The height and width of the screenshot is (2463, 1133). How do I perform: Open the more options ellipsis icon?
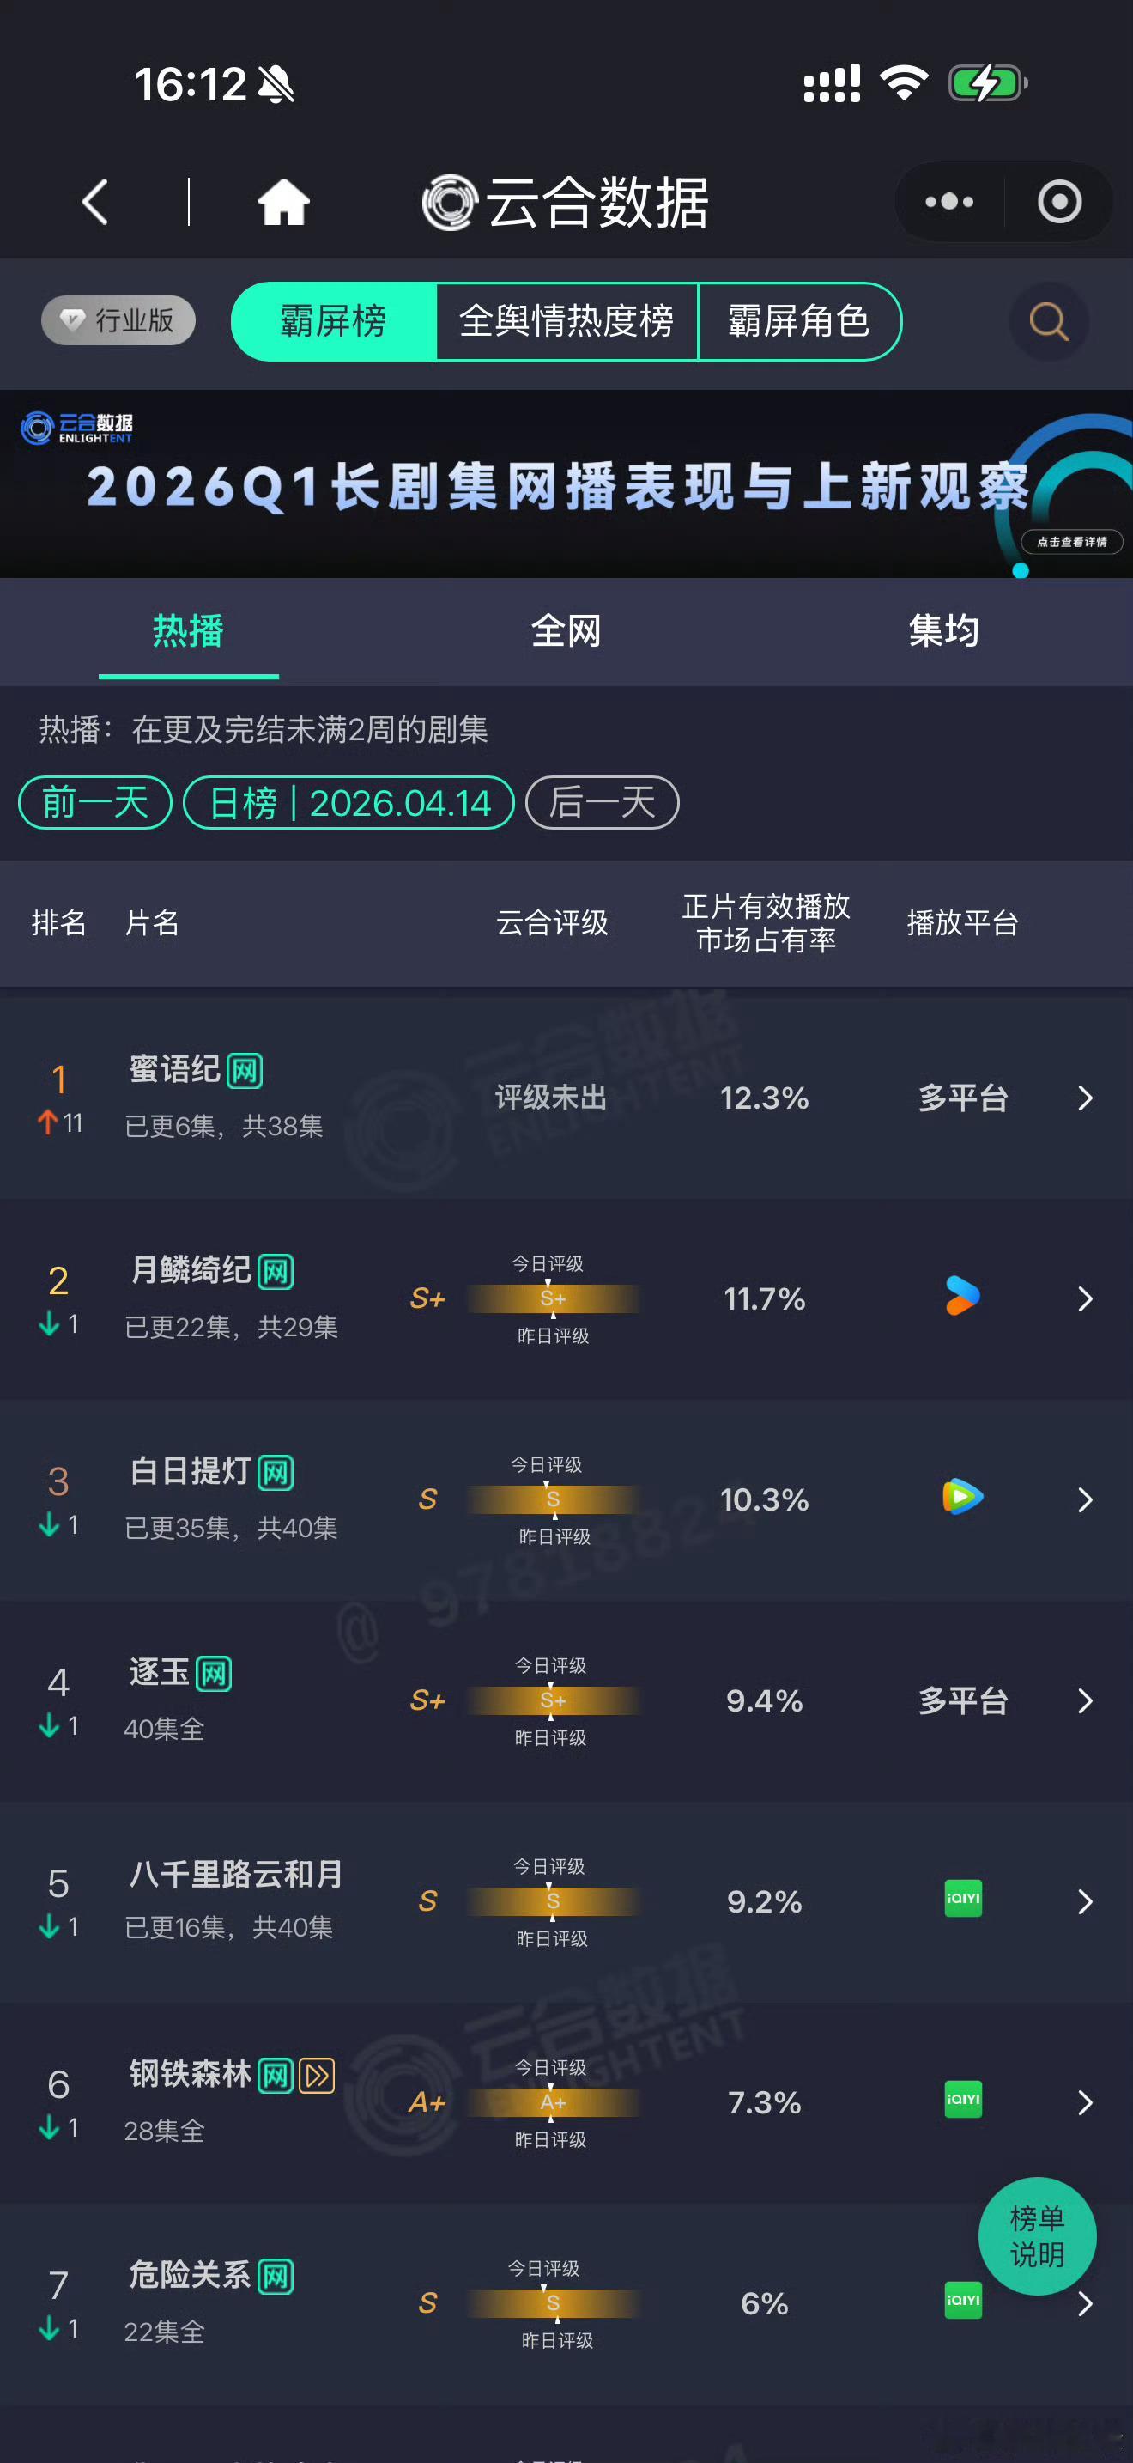click(x=948, y=202)
